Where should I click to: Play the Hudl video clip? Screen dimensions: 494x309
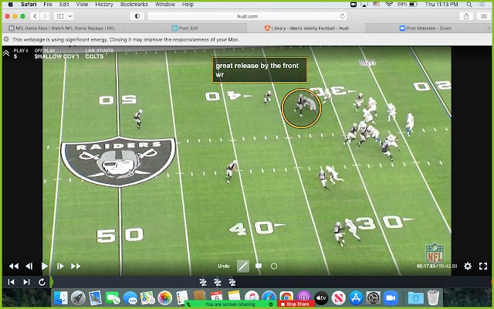pyautogui.click(x=45, y=266)
